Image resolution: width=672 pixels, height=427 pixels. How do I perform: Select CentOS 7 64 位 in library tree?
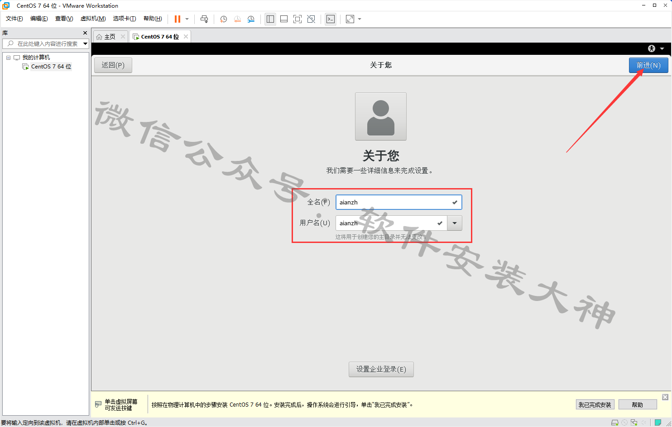click(x=51, y=67)
